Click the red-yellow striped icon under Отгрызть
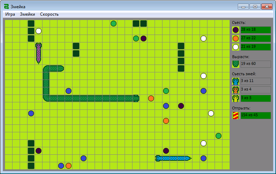Image resolution: width=276 pixels, height=174 pixels. click(236, 116)
